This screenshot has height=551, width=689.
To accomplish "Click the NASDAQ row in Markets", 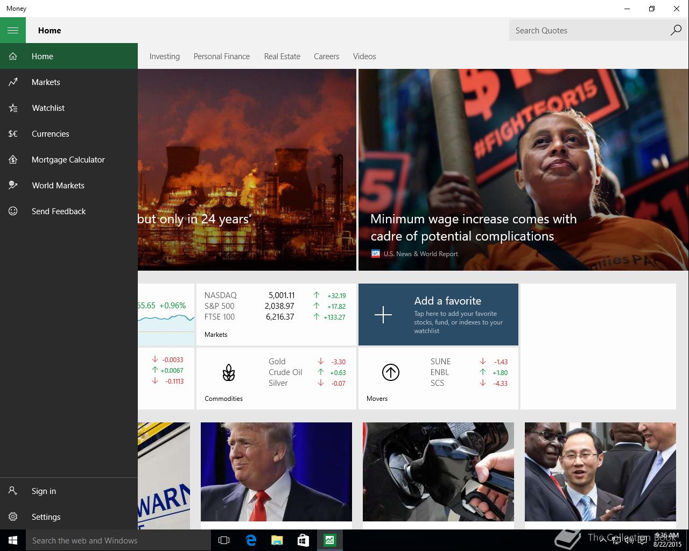I will (275, 295).
